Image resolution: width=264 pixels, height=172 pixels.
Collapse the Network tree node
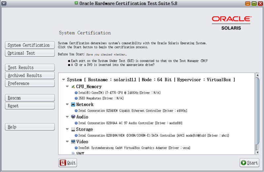tap(67, 104)
